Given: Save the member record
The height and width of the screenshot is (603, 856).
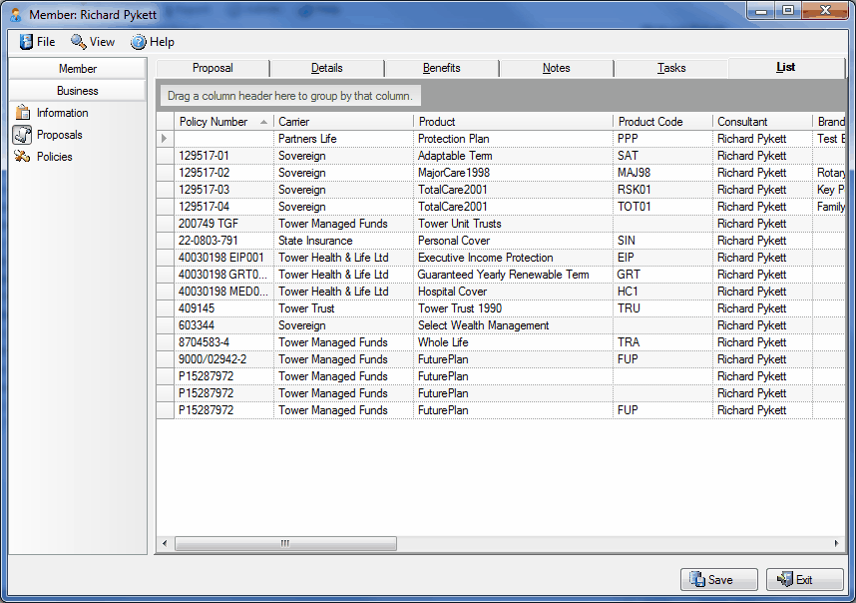Looking at the screenshot, I should click(719, 579).
